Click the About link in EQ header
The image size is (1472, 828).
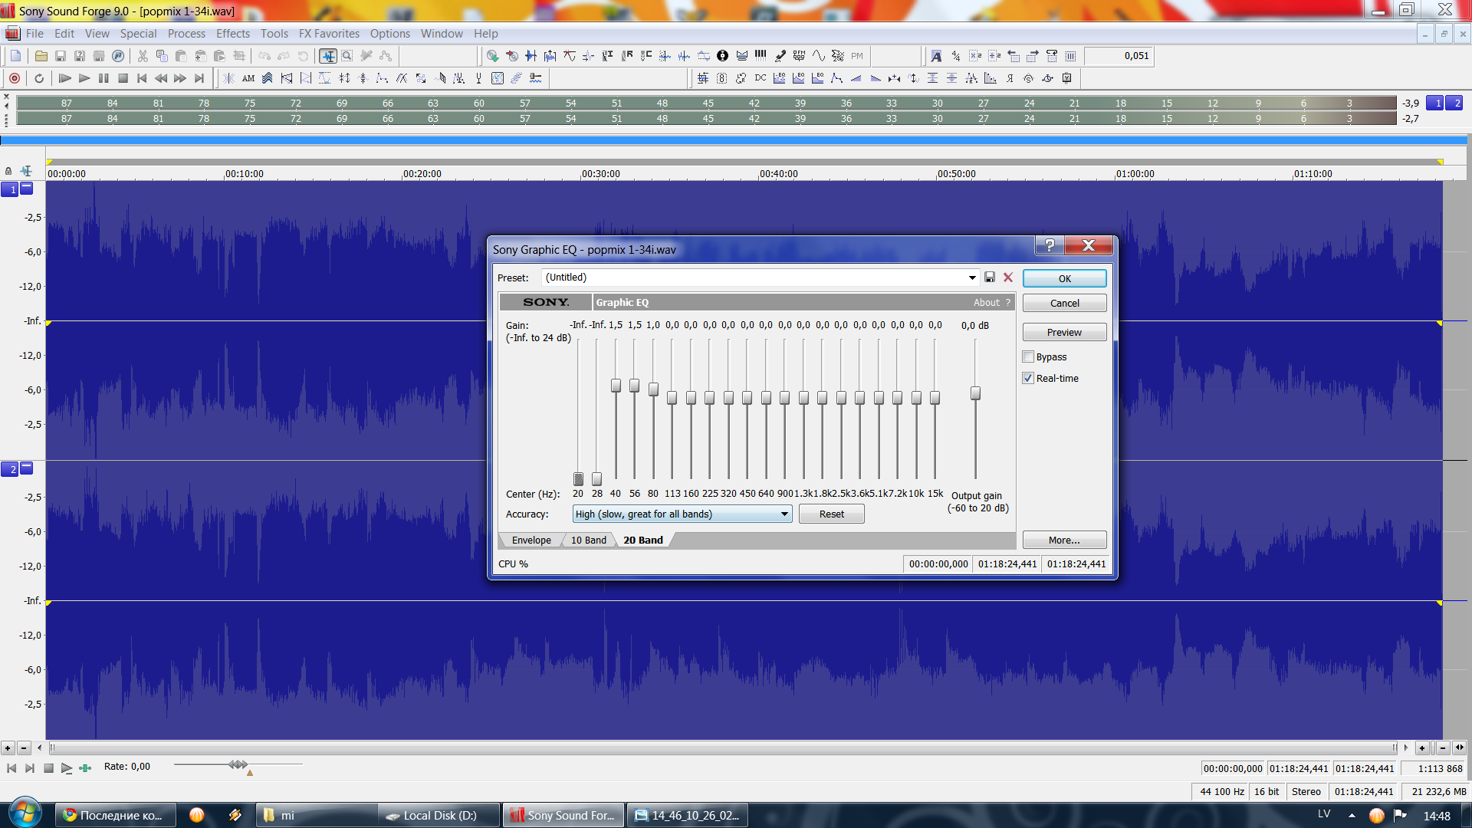(x=986, y=303)
